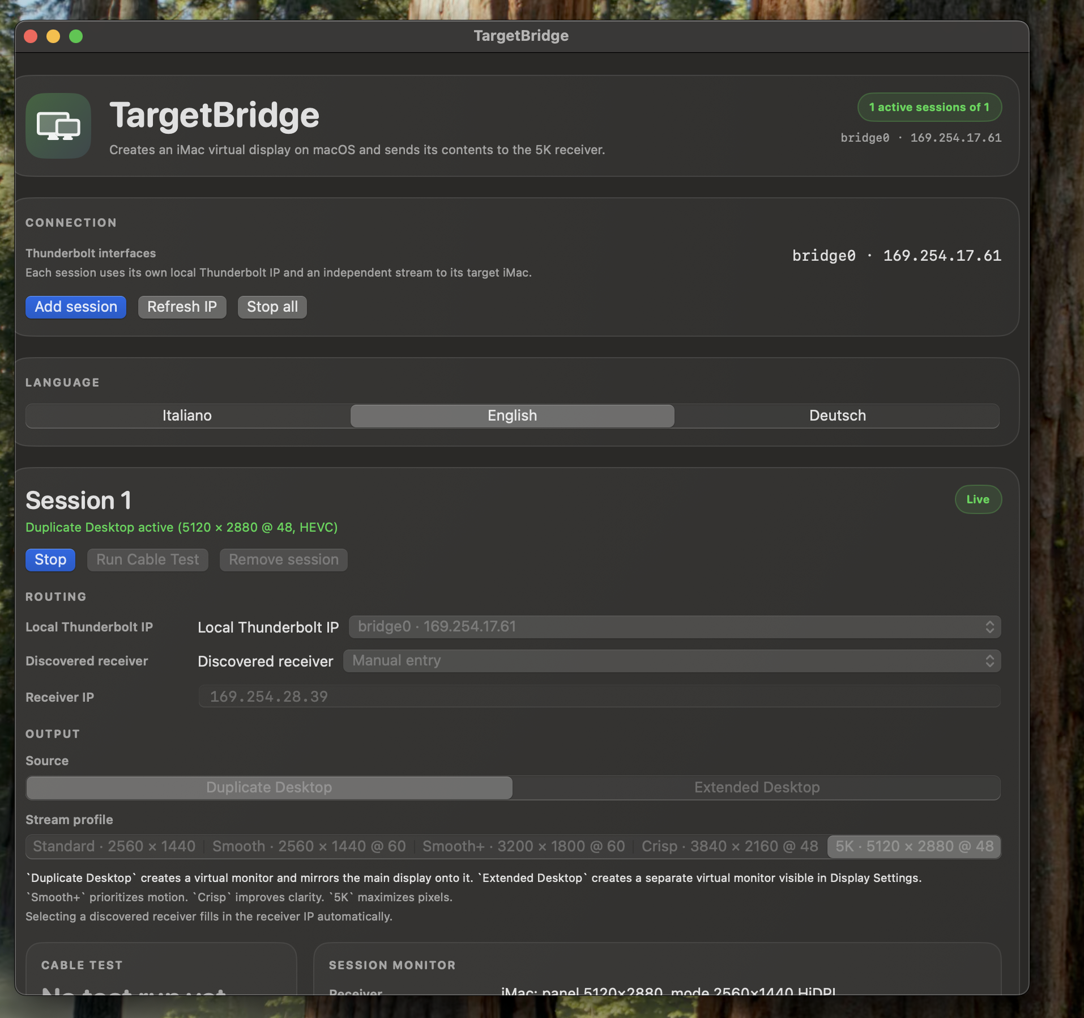Click the Live status badge
Image resolution: width=1084 pixels, height=1018 pixels.
tap(978, 499)
